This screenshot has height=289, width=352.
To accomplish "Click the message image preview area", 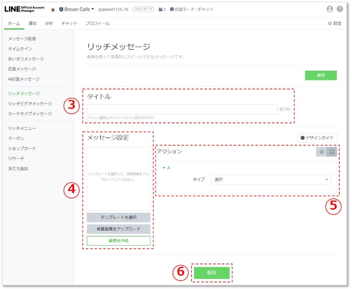I will point(118,179).
